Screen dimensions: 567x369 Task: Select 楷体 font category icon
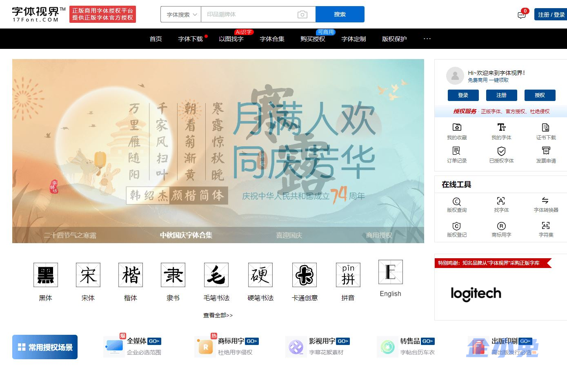pos(131,275)
